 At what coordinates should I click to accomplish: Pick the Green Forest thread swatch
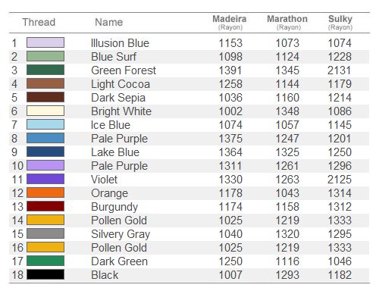pos(45,70)
